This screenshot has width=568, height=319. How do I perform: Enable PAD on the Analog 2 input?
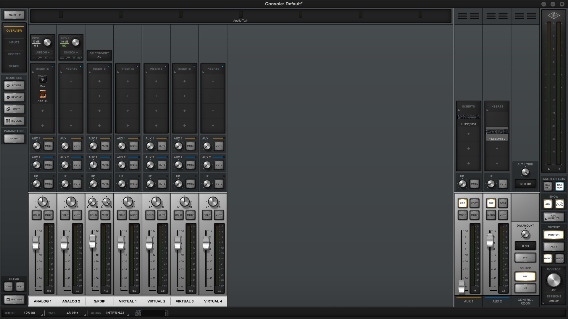(80, 58)
